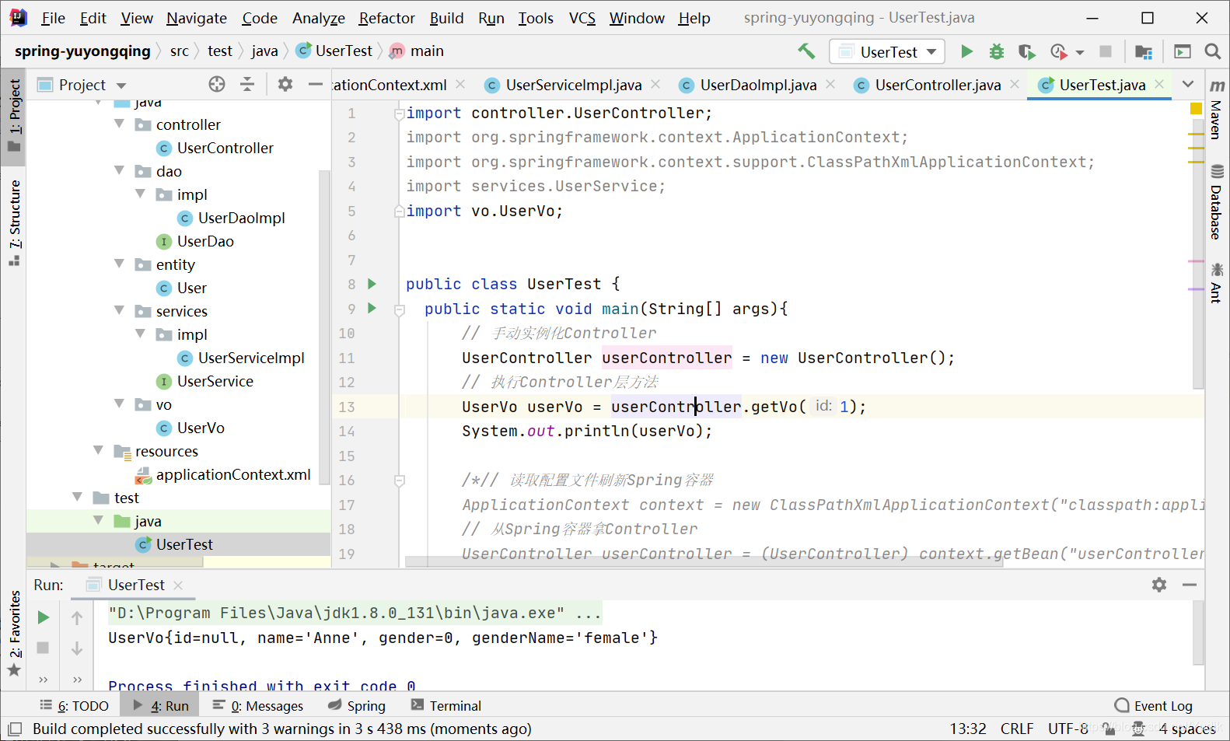
Task: Open the Maven tool window
Action: coord(1217,110)
